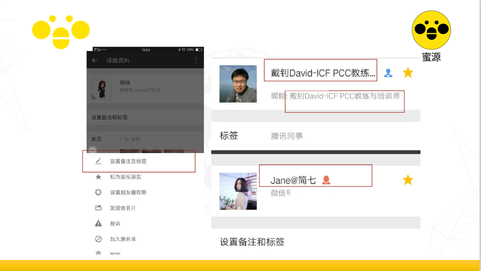Click the blue person icon next to 戴钊David

tap(388, 73)
